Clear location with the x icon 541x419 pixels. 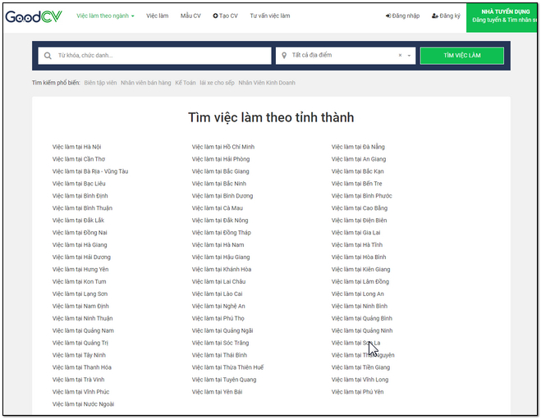[401, 56]
